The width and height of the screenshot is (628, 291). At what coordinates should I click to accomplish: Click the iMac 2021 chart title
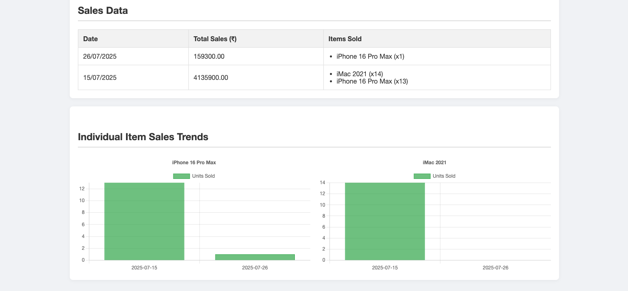pyautogui.click(x=435, y=162)
